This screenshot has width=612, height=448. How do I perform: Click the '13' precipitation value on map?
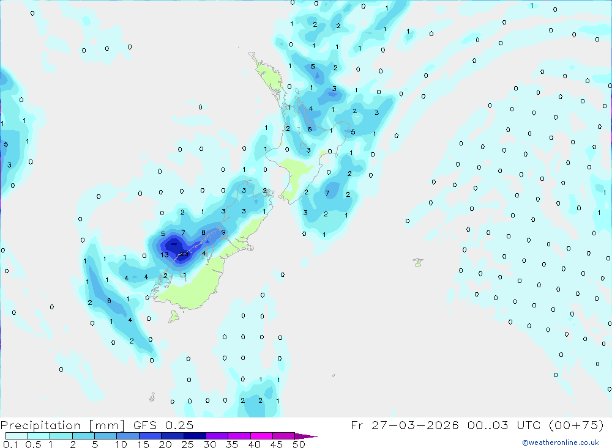click(164, 255)
